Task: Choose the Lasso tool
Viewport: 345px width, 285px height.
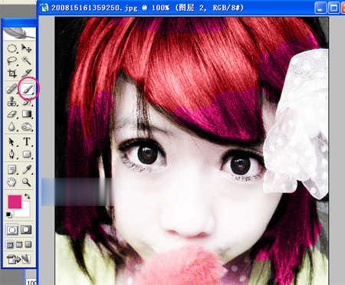Action: (11, 61)
